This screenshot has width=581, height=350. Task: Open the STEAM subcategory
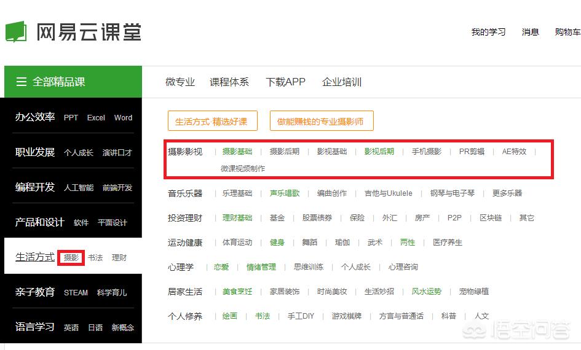[76, 293]
